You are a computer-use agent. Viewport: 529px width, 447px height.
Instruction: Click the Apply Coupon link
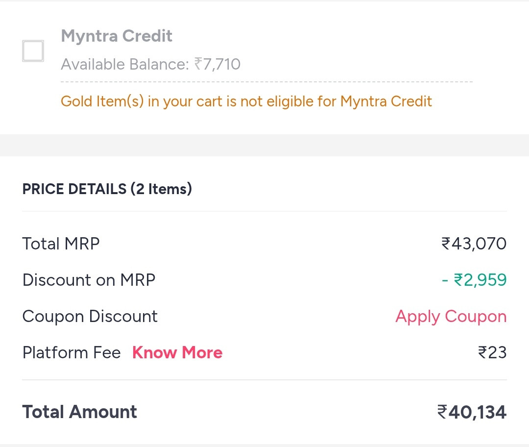click(451, 317)
